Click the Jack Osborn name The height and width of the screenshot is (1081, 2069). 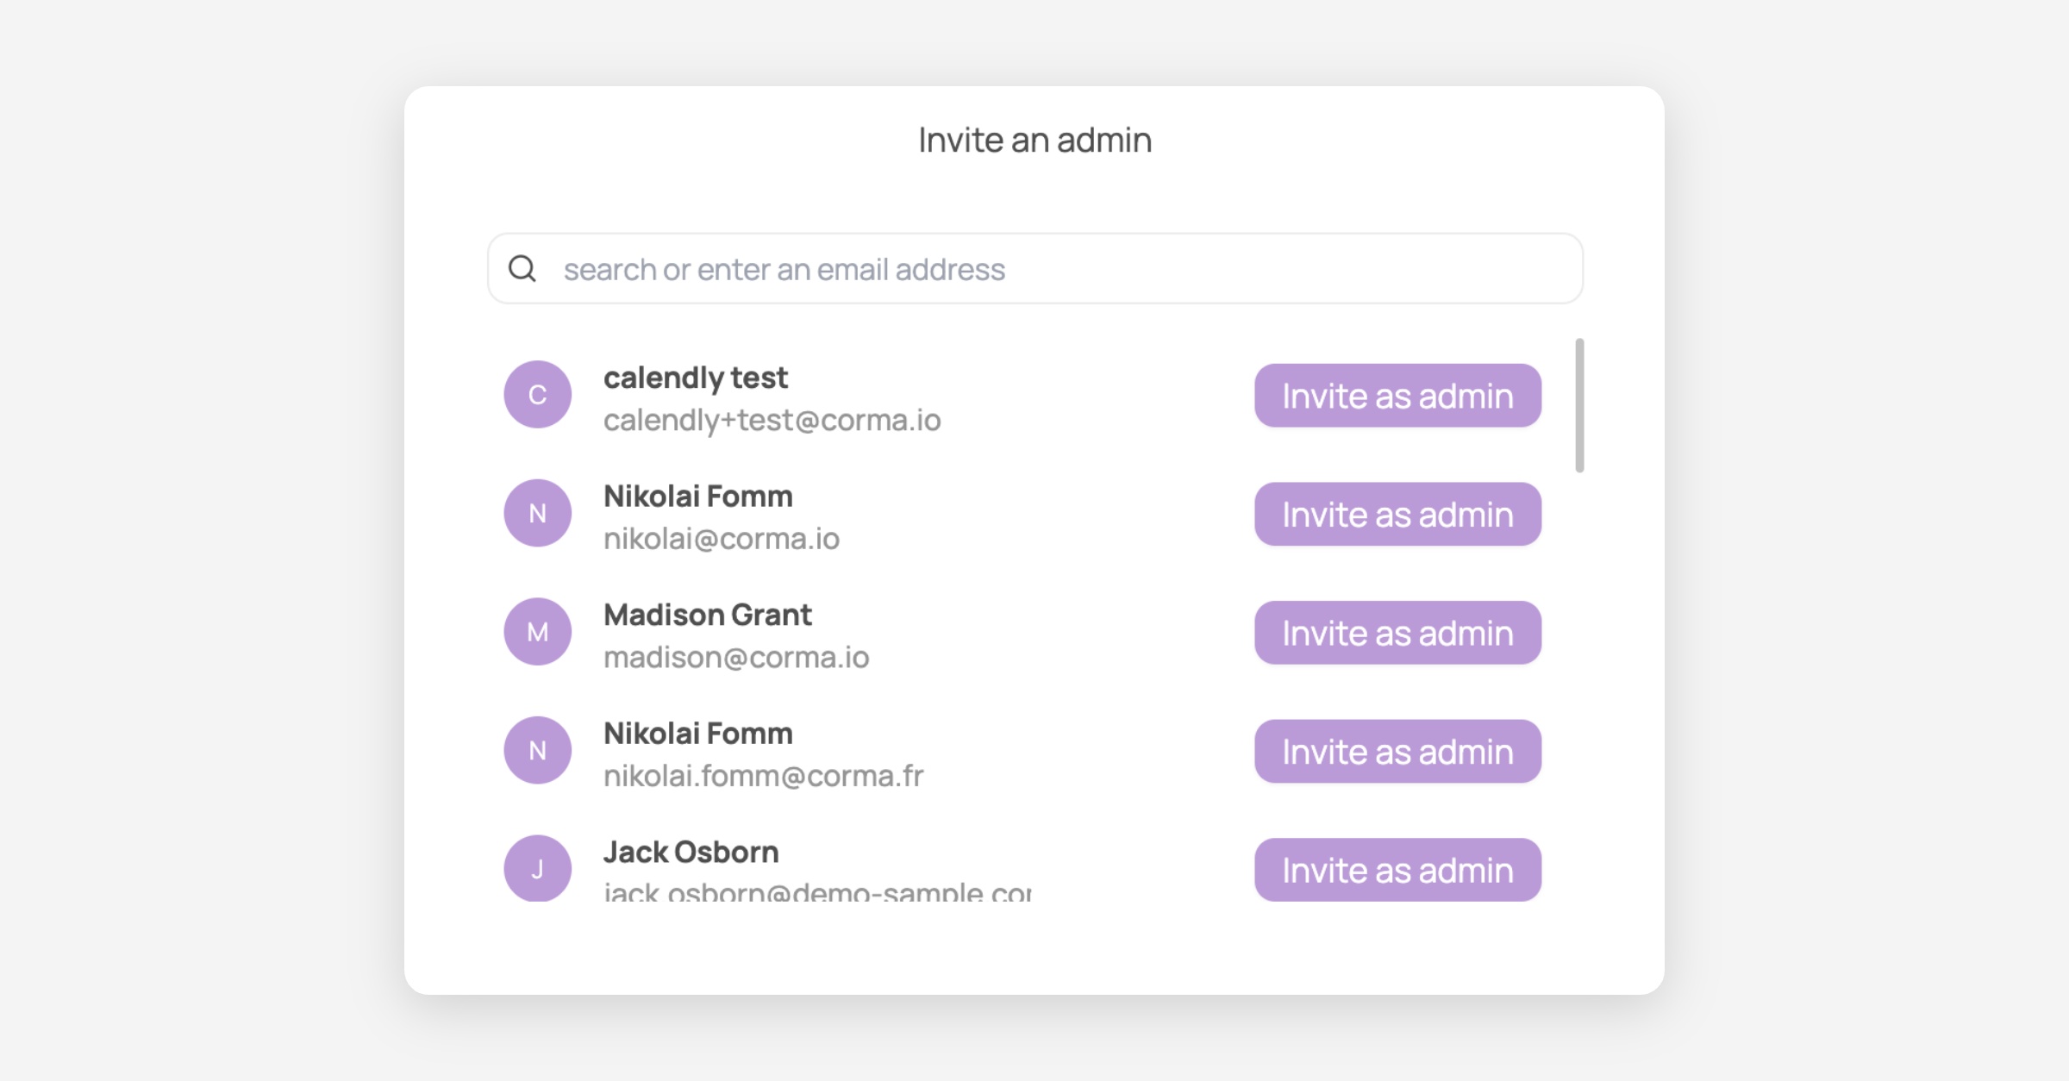point(691,852)
